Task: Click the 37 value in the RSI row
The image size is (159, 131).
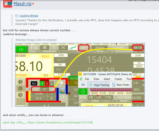Action: [x=45, y=90]
